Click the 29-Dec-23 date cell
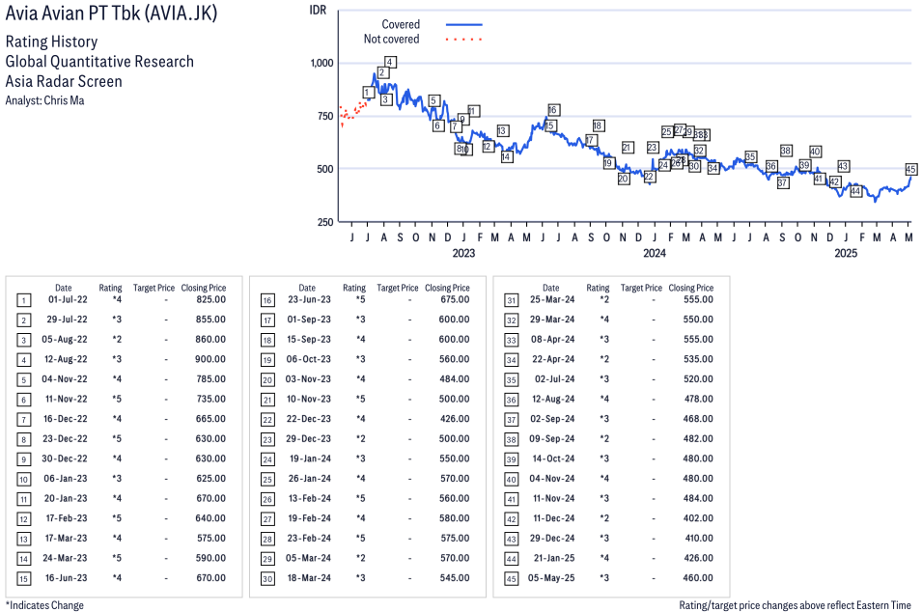The image size is (922, 612). point(309,439)
